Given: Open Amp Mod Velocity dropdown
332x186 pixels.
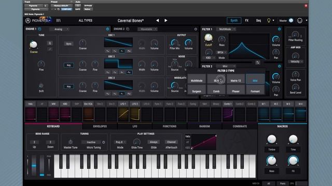Looking at the screenshot, I should [x=295, y=61].
